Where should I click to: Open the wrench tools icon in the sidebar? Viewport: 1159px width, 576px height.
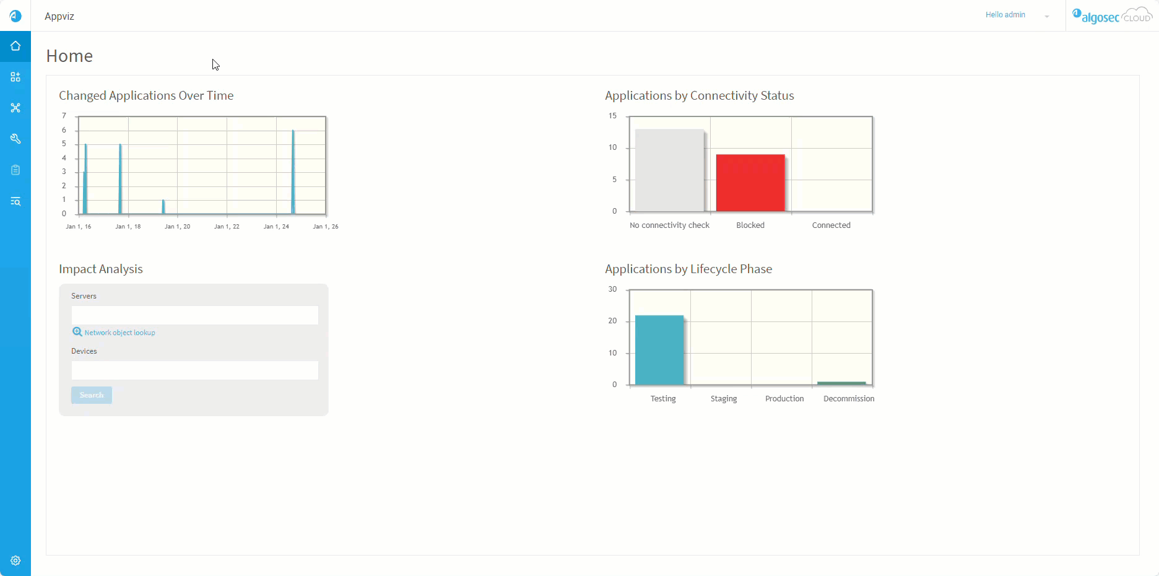(x=15, y=139)
